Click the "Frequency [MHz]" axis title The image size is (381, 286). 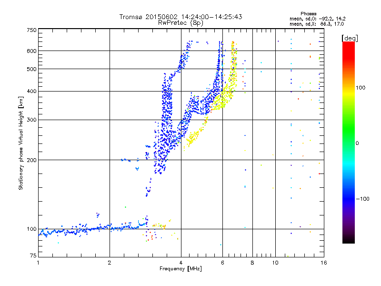point(180,269)
